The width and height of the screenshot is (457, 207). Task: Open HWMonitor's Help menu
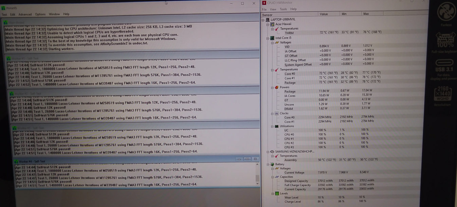pos(293,9)
